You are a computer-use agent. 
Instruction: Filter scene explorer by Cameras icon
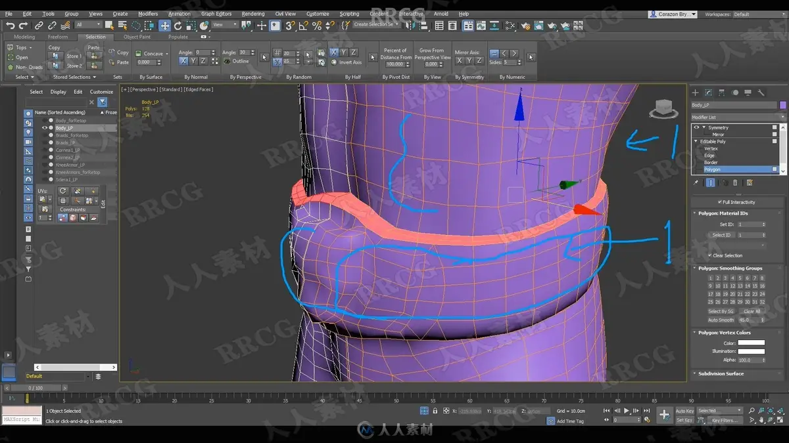[x=28, y=142]
